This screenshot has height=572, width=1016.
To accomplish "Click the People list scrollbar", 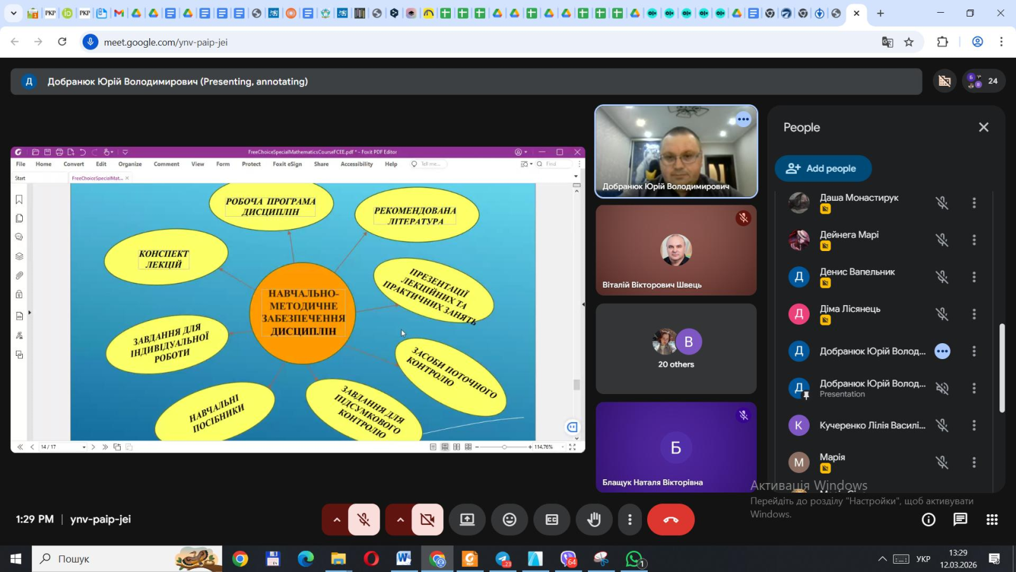I will click(x=1001, y=369).
